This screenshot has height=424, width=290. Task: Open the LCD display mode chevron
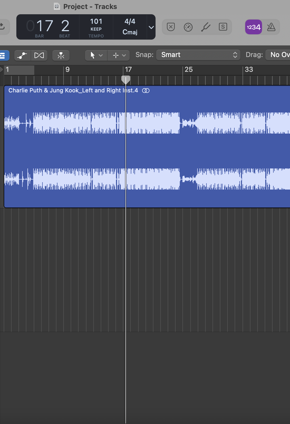point(151,27)
